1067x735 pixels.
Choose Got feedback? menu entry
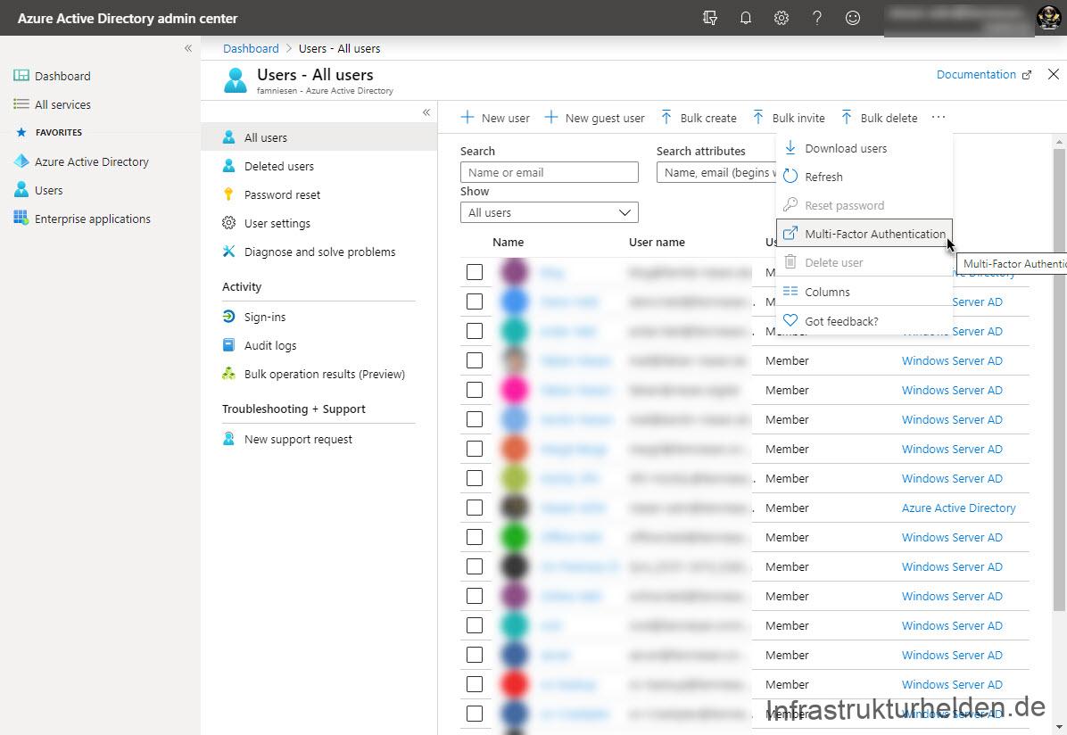pos(864,321)
